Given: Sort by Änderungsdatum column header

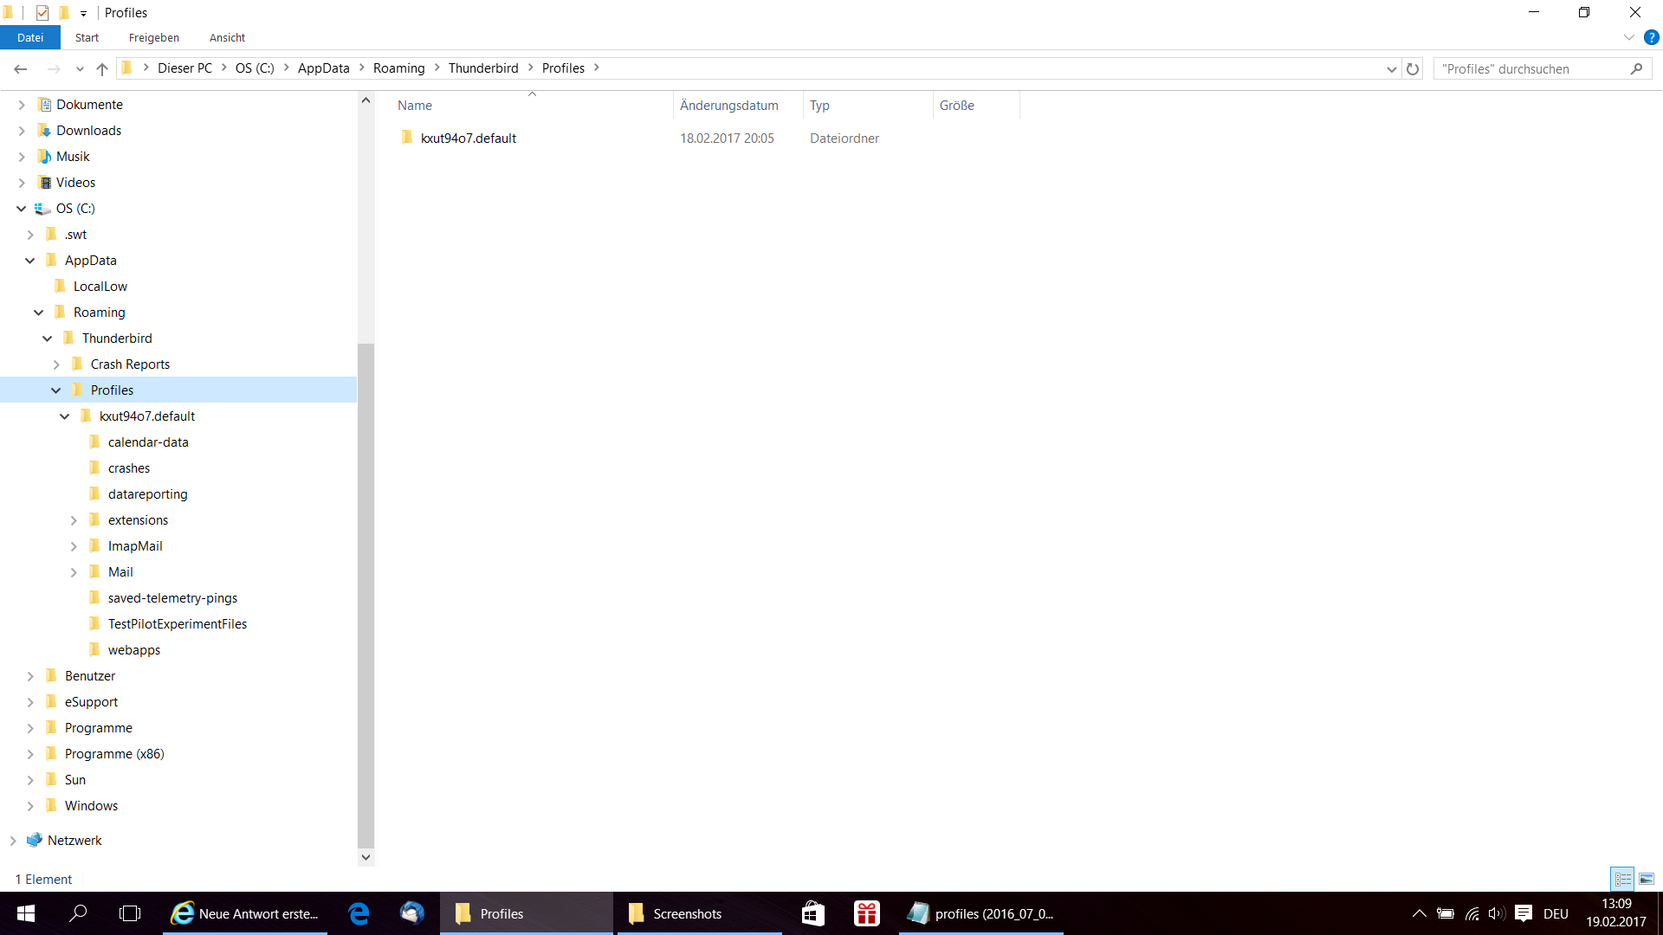Looking at the screenshot, I should coord(728,106).
